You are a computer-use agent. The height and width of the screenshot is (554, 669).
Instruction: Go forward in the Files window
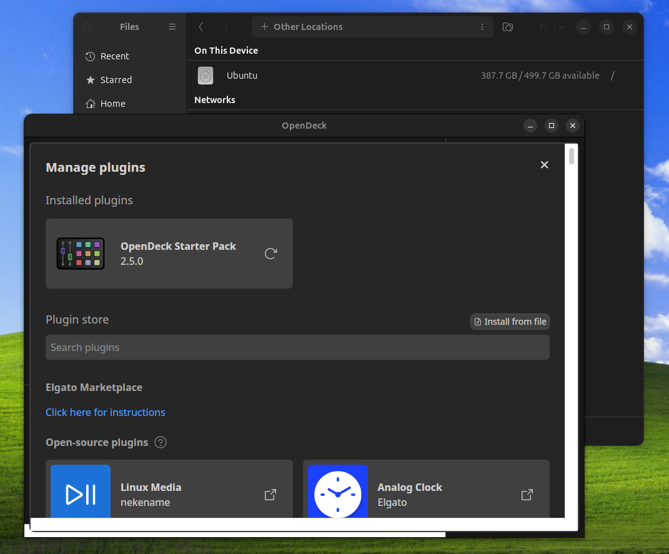[x=226, y=27]
